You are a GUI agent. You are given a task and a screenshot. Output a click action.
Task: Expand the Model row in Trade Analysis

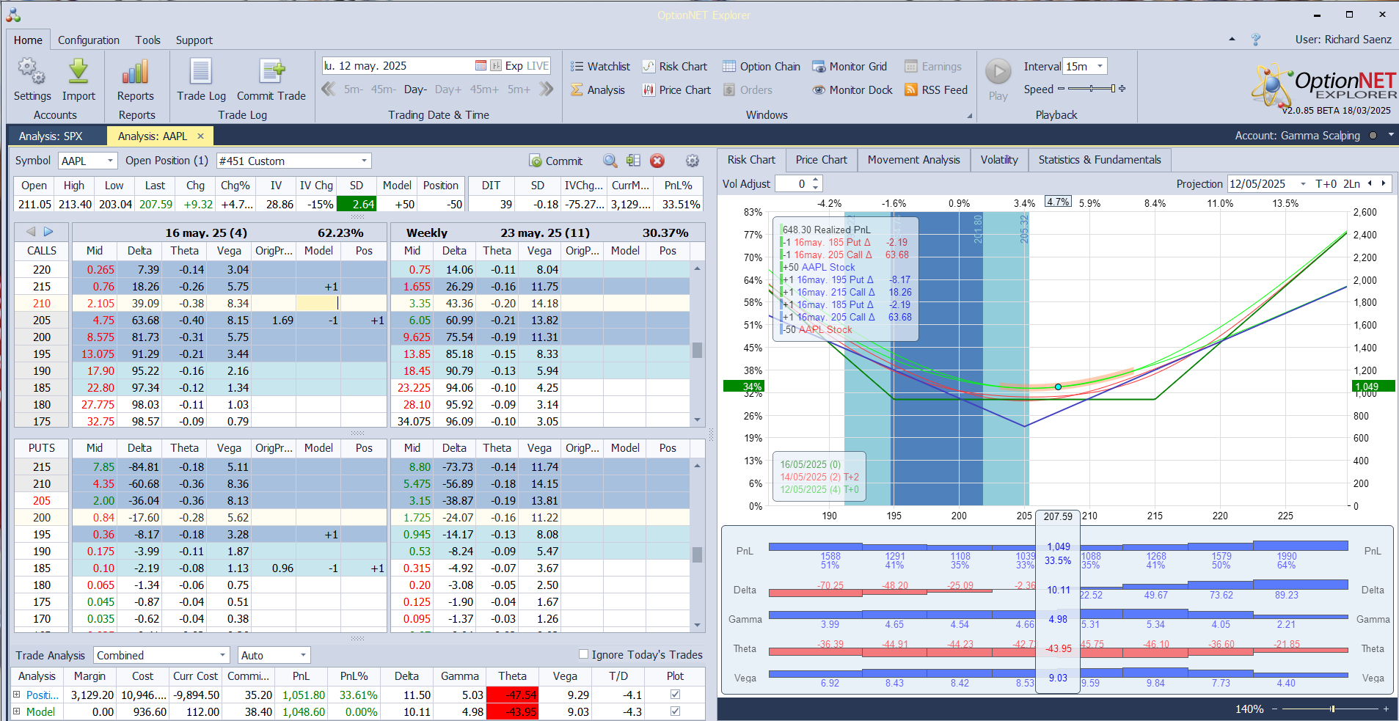coord(16,711)
